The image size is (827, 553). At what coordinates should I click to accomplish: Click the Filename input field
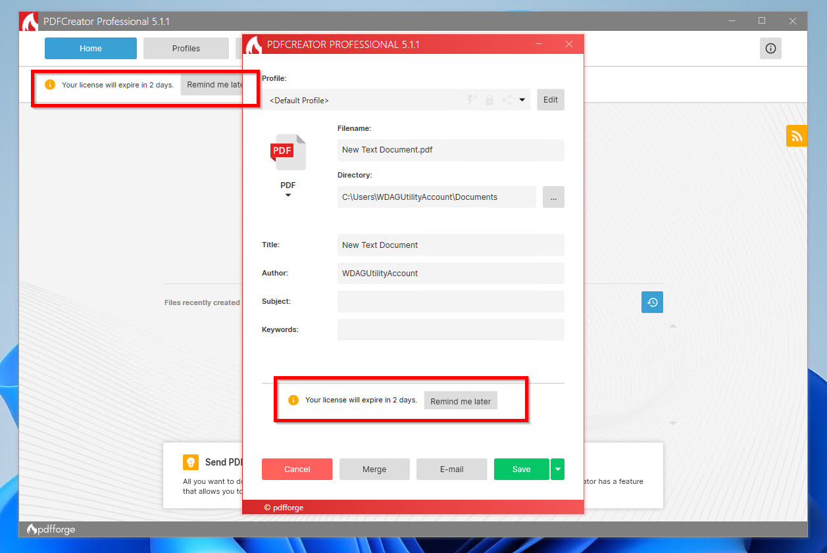click(x=451, y=150)
